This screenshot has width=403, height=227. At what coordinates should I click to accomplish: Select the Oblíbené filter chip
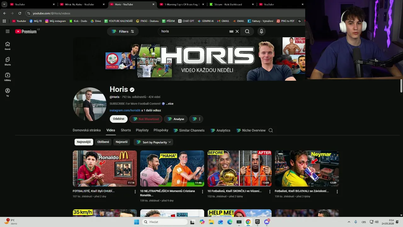tap(103, 142)
